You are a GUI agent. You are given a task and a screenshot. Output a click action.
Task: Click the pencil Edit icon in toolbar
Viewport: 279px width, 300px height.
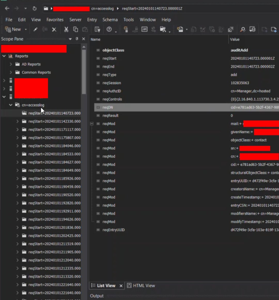[x=35, y=29]
